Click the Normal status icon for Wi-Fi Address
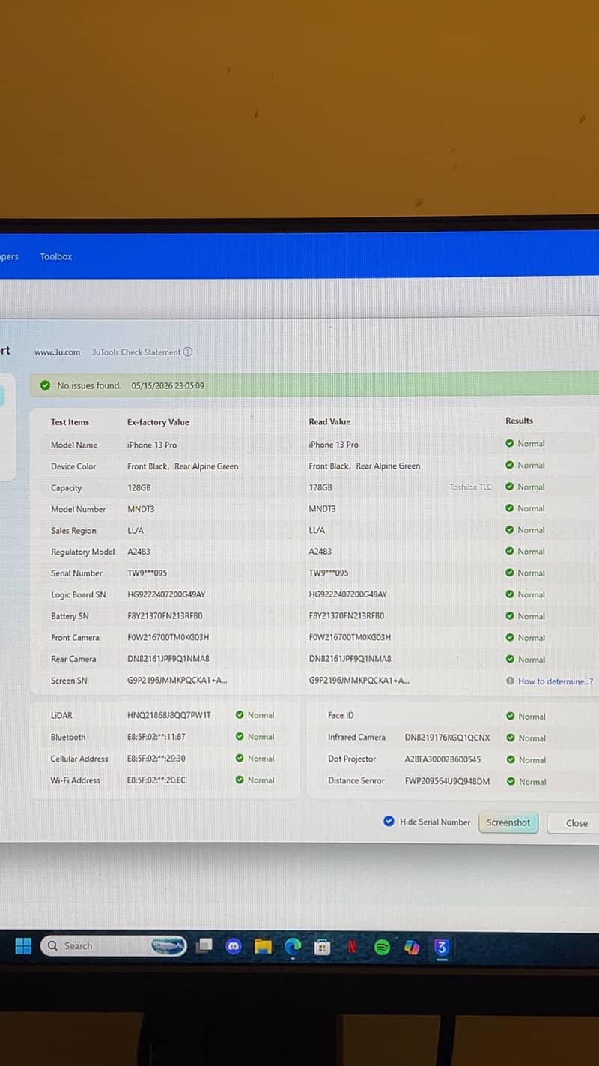The width and height of the screenshot is (599, 1066). 240,780
